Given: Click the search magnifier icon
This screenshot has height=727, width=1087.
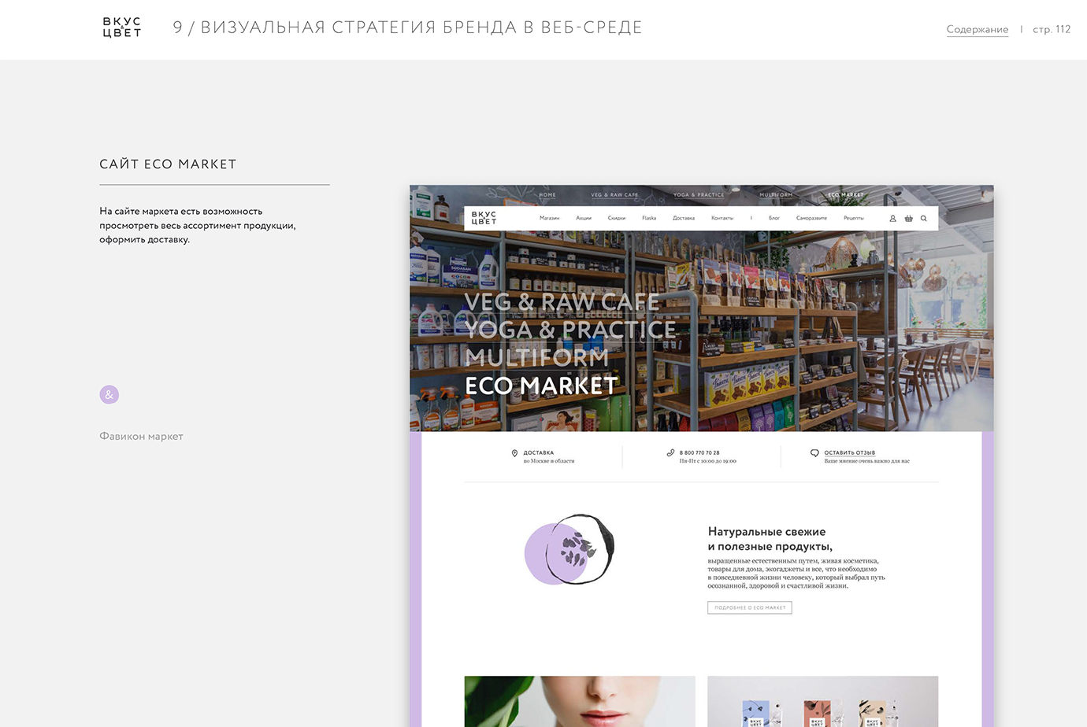Looking at the screenshot, I should pos(924,219).
